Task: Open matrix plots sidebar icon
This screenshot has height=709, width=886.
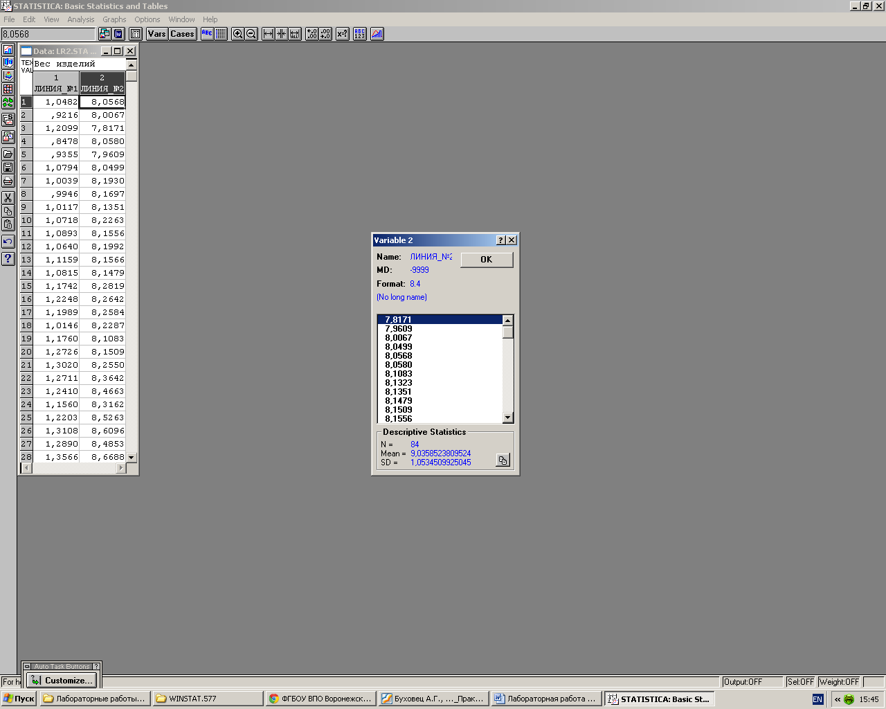Action: tap(8, 89)
